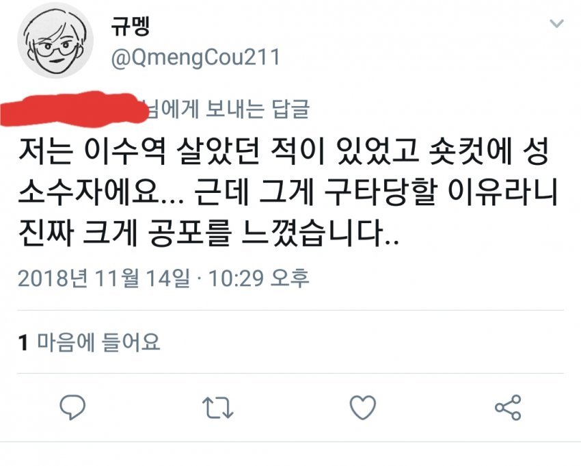Select the '10:29 오후' time text

pyautogui.click(x=258, y=279)
